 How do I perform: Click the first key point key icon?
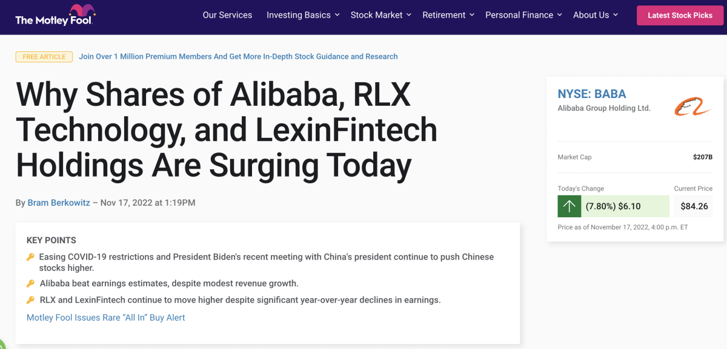tap(30, 257)
